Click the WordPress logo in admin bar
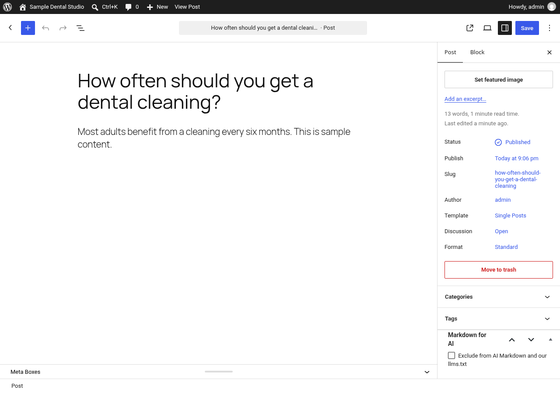560x393 pixels. [7, 7]
